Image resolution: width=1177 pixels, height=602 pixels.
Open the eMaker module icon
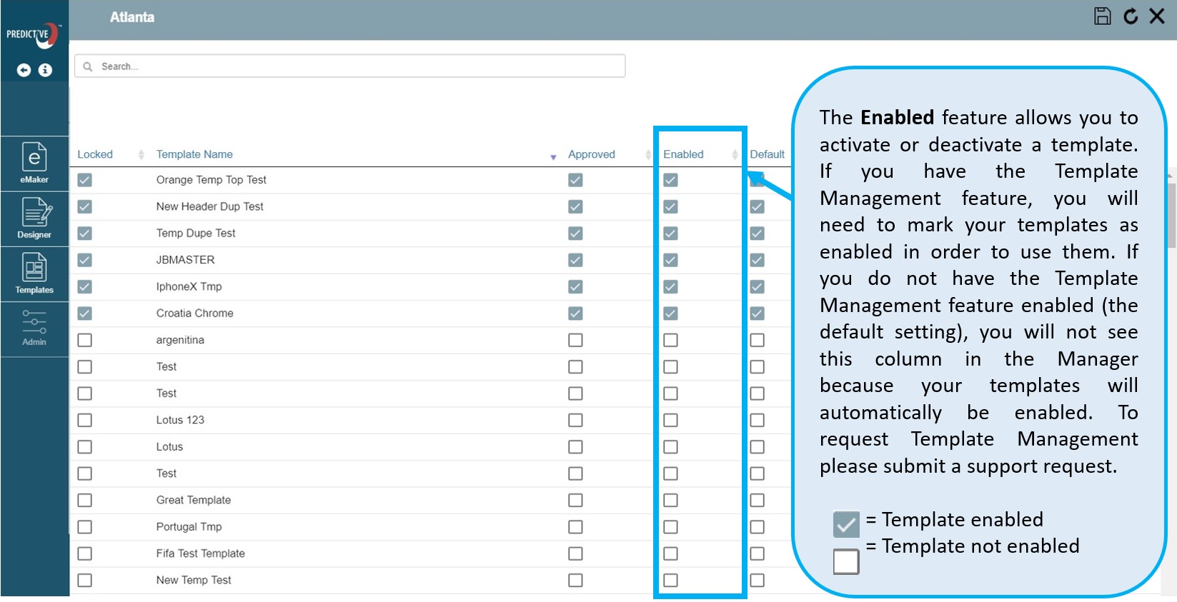click(x=34, y=163)
